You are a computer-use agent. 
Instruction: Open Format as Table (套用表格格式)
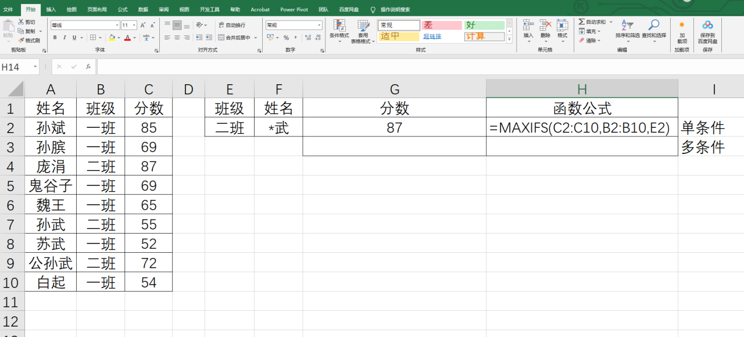click(363, 31)
